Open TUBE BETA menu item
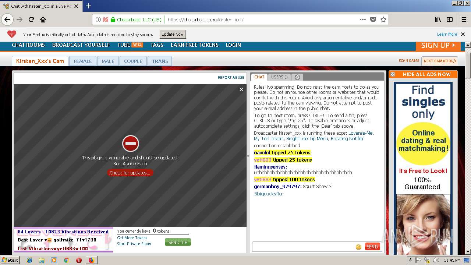Image resolution: width=471 pixels, height=265 pixels. point(130,45)
